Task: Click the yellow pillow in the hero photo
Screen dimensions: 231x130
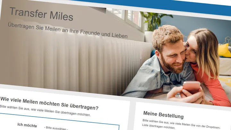Action: tap(224, 51)
